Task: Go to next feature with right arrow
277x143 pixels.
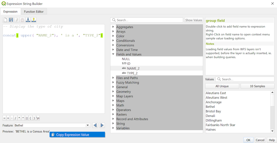Action: [x=102, y=125]
